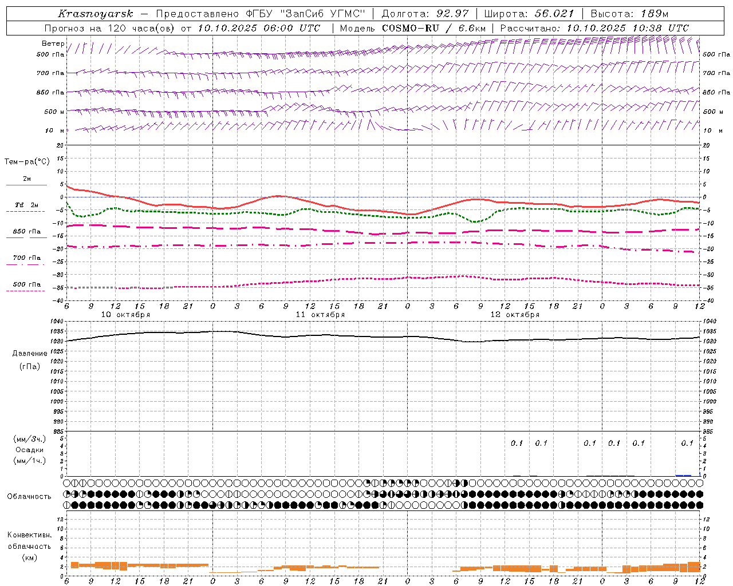Click the '500 м' wind level label on left
The width and height of the screenshot is (733, 586).
pos(54,112)
